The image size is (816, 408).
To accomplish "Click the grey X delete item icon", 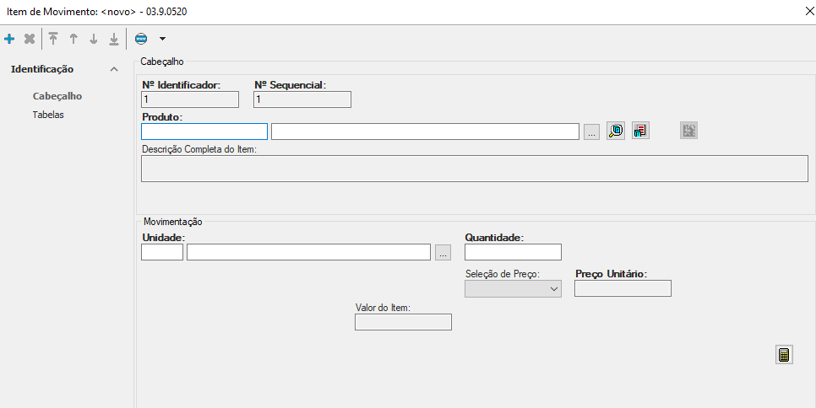I will click(30, 39).
